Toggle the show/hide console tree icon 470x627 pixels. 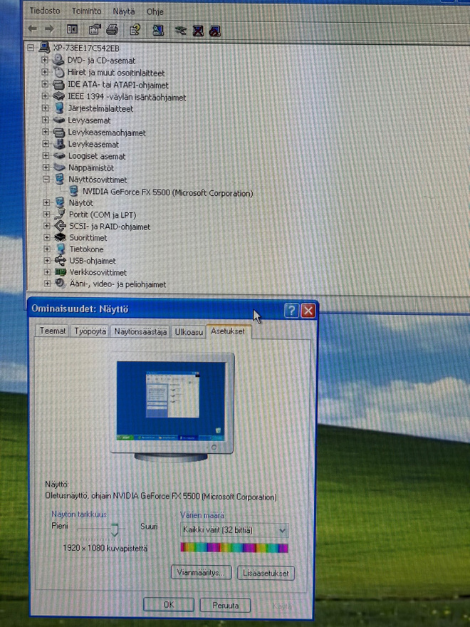click(x=72, y=29)
